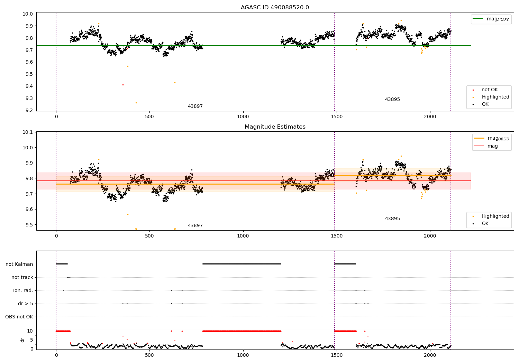The height and width of the screenshot is (363, 519).
Task: Click x-tick "1000" under the dr plot
Action: 243,355
